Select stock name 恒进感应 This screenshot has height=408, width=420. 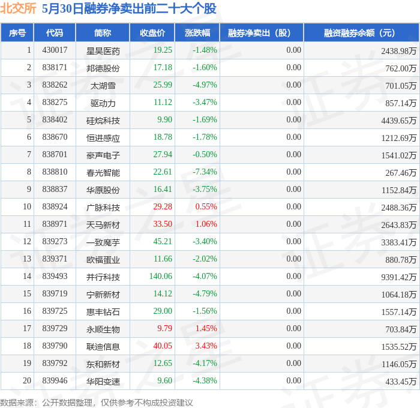tap(103, 138)
